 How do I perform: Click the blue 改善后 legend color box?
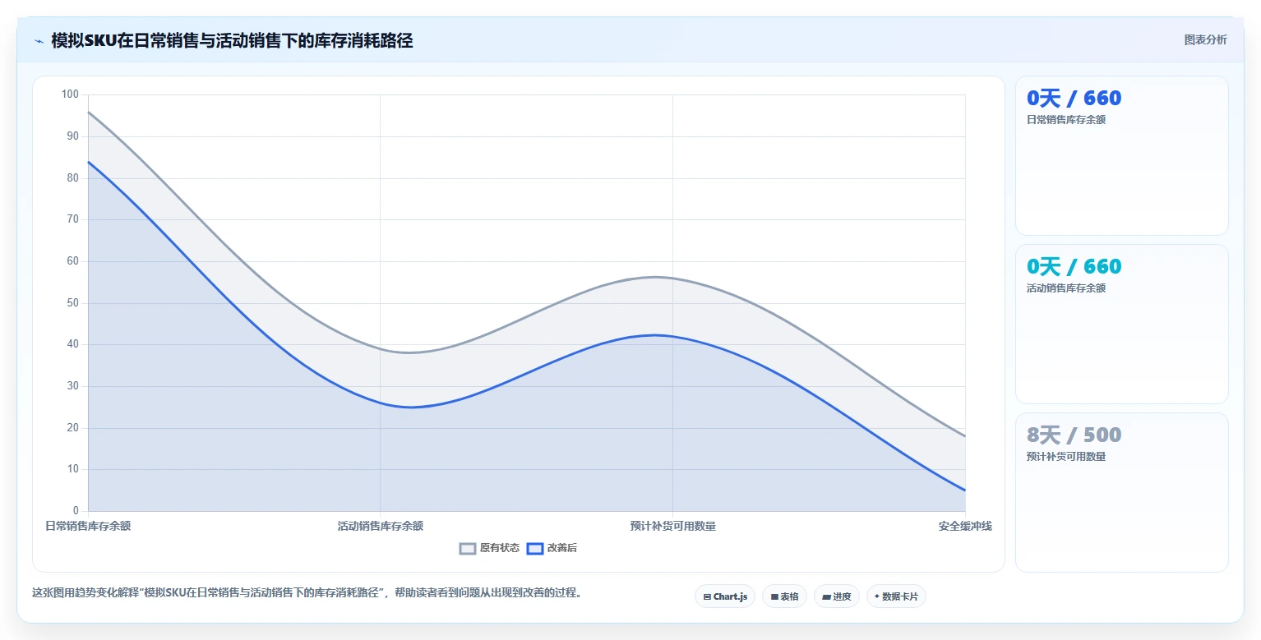[535, 548]
